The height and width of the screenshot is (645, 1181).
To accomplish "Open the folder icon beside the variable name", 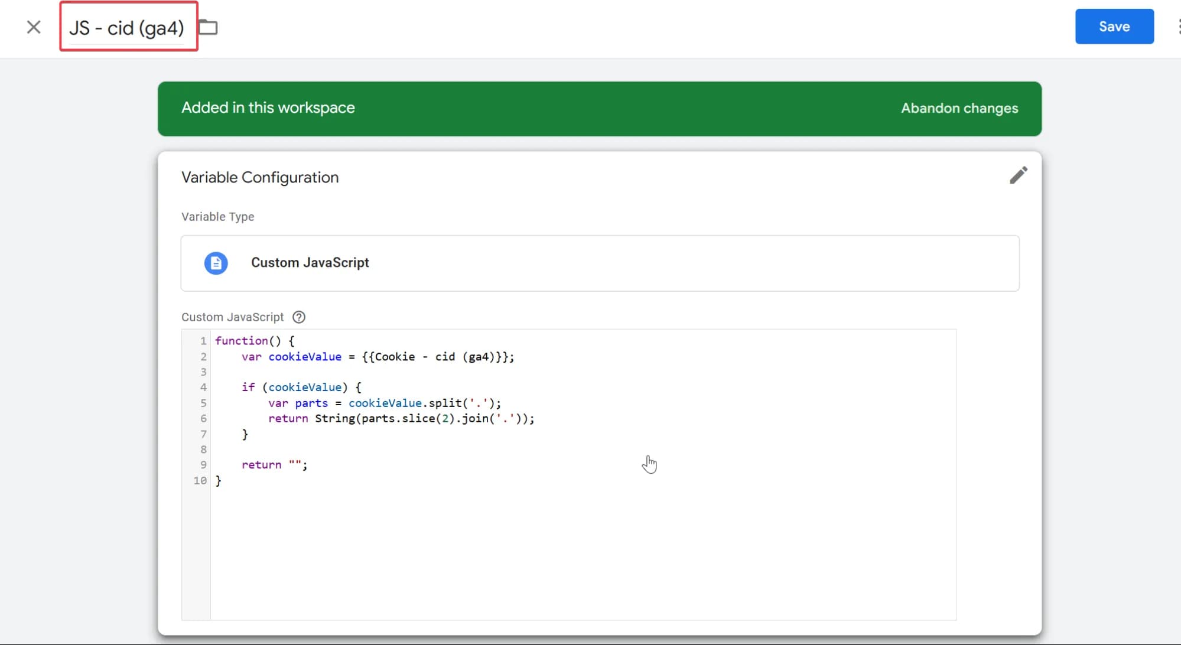I will pos(208,27).
